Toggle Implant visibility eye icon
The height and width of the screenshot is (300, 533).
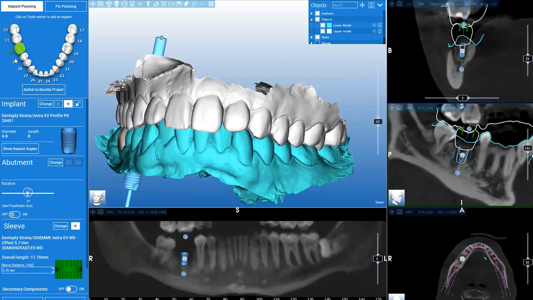coord(68,104)
